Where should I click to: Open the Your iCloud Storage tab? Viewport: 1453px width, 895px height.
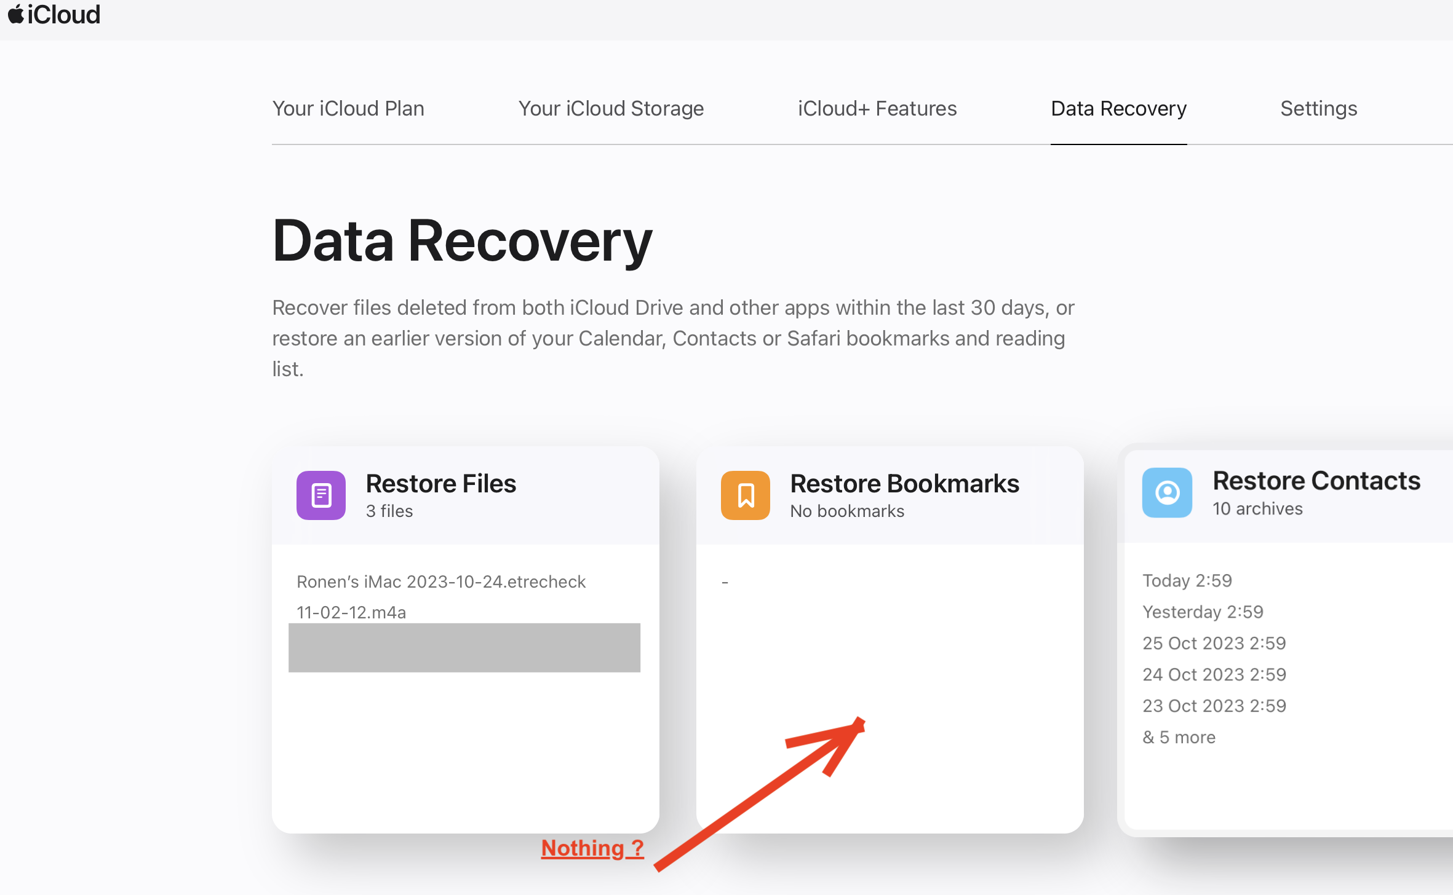611,108
